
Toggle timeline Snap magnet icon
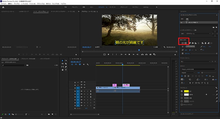[76, 64]
